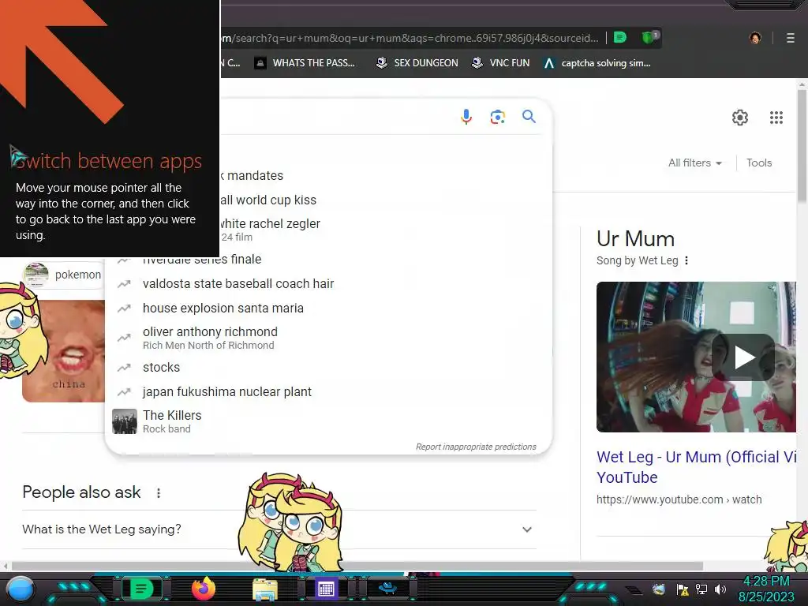Screen dimensions: 808x606
Task: Click the green chat extension icon in address bar
Action: click(620, 37)
